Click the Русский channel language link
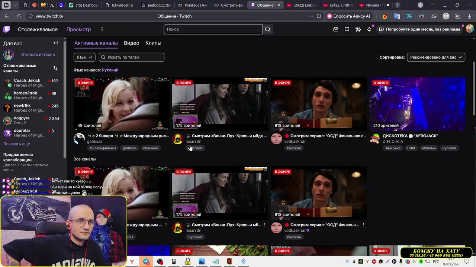The width and height of the screenshot is (476, 267). pos(110,70)
